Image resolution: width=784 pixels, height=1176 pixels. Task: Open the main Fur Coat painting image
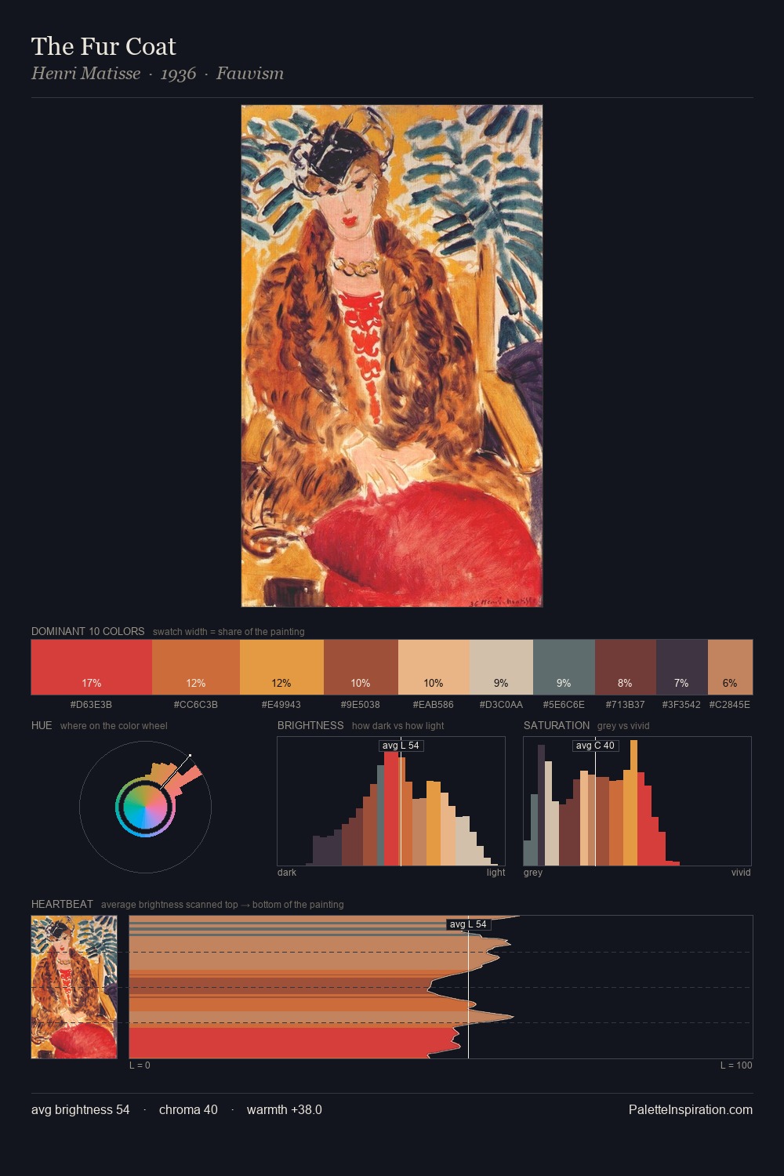[x=392, y=356]
